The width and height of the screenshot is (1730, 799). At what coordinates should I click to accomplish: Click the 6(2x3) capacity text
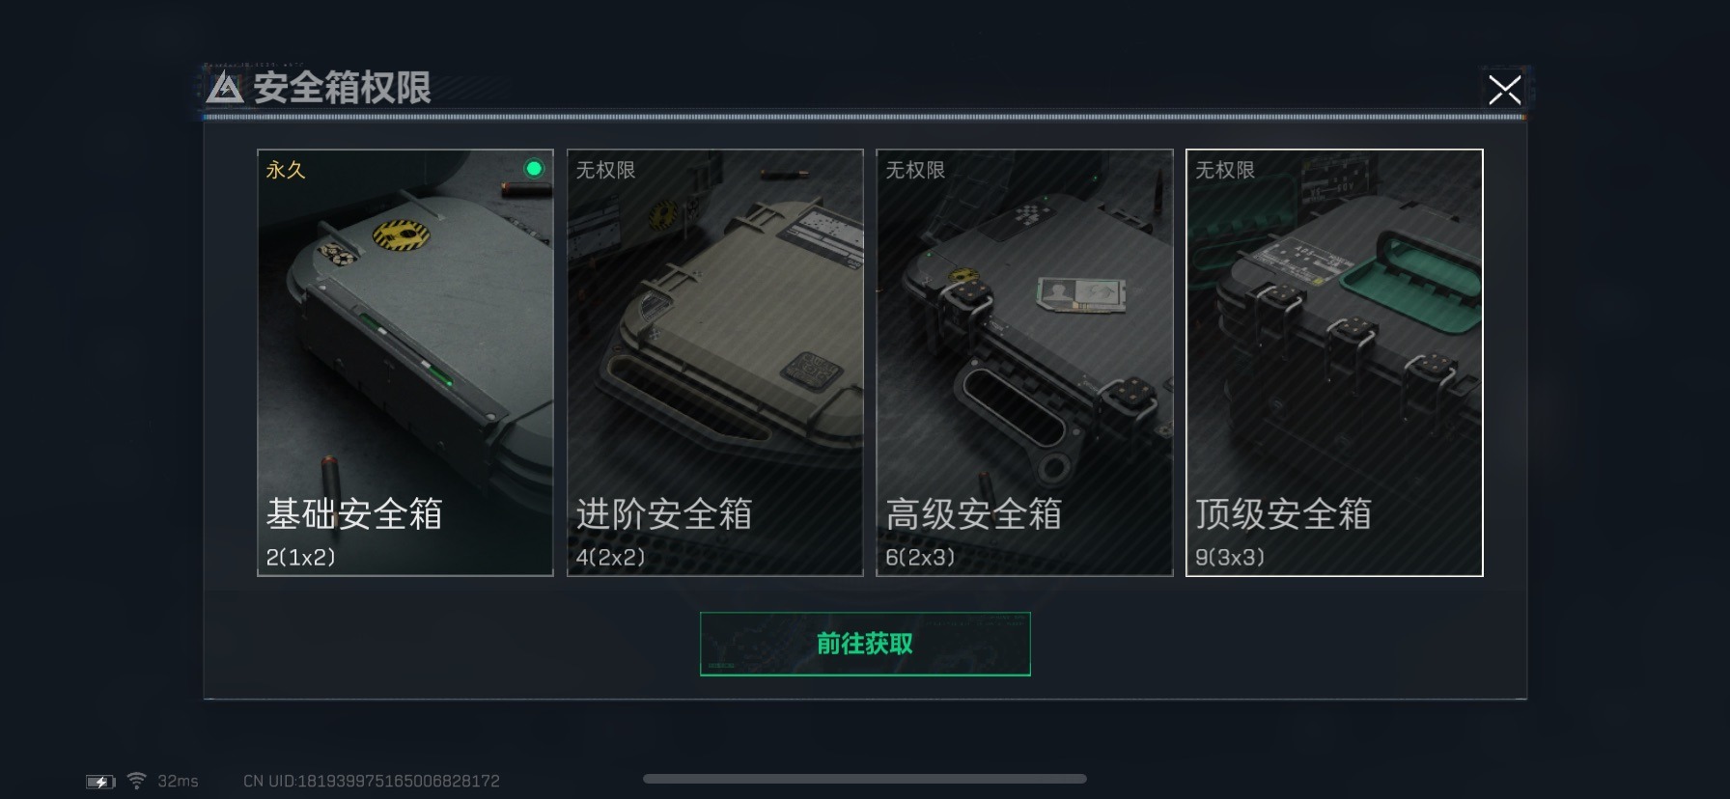[x=920, y=557]
